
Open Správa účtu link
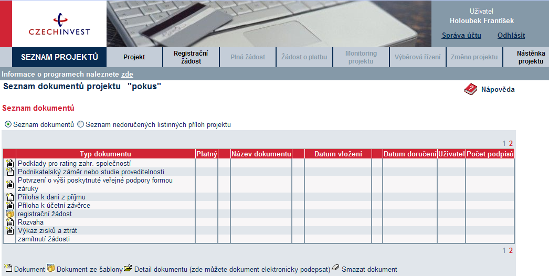461,35
